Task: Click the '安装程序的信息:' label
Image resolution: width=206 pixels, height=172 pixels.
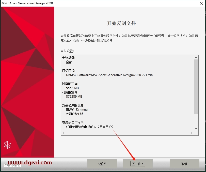Action: click(73, 105)
